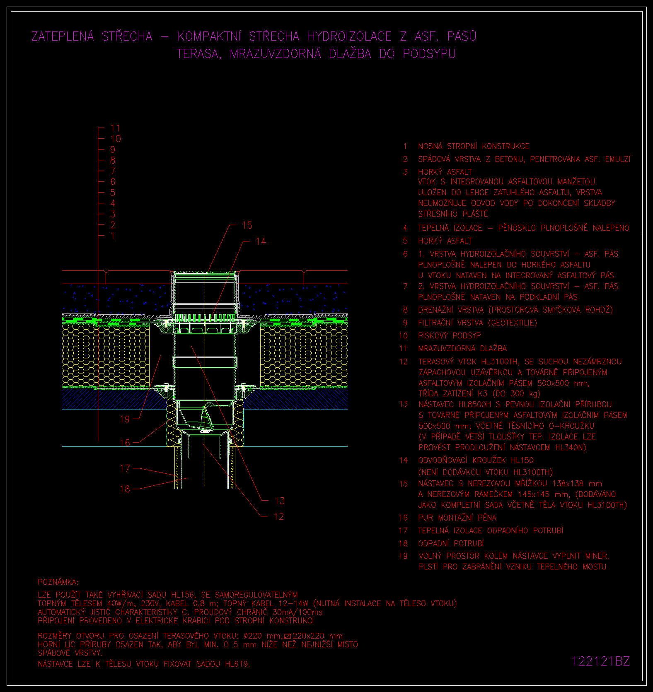This screenshot has width=653, height=692.
Task: Click the drawing code '122121BZ'
Action: (x=601, y=661)
